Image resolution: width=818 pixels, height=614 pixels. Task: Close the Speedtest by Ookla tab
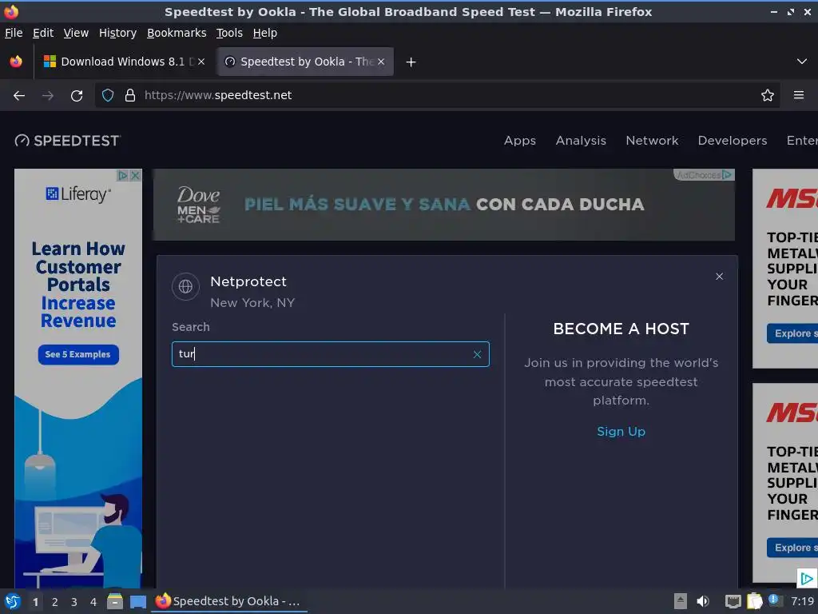tap(381, 62)
